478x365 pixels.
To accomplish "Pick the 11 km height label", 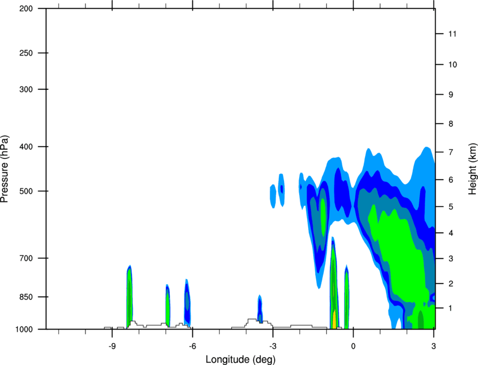I will point(452,34).
